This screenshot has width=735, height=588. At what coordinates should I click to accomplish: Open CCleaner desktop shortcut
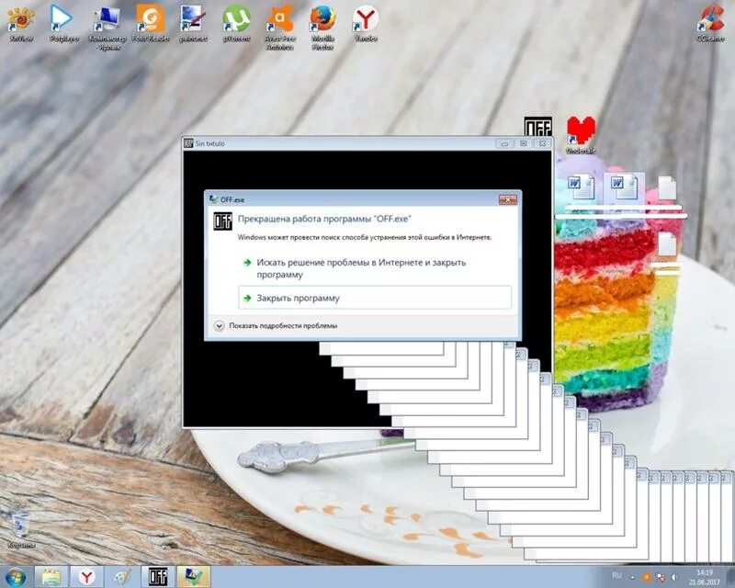tap(710, 25)
